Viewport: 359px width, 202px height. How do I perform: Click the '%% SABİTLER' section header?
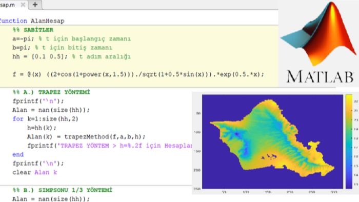point(33,30)
